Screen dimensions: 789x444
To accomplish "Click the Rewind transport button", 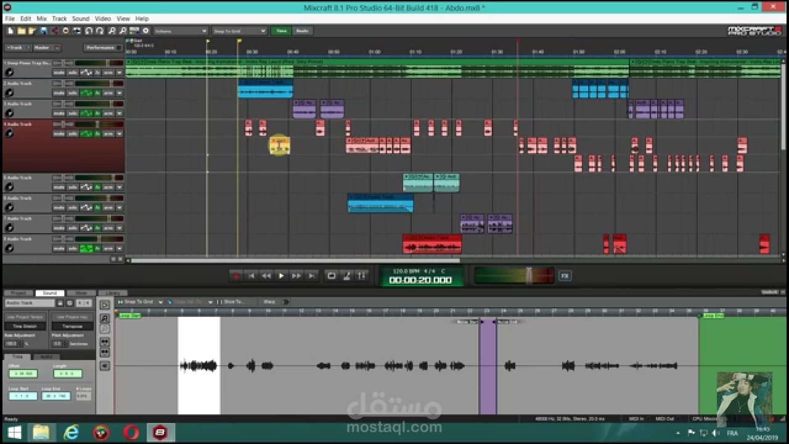I will pyautogui.click(x=266, y=276).
